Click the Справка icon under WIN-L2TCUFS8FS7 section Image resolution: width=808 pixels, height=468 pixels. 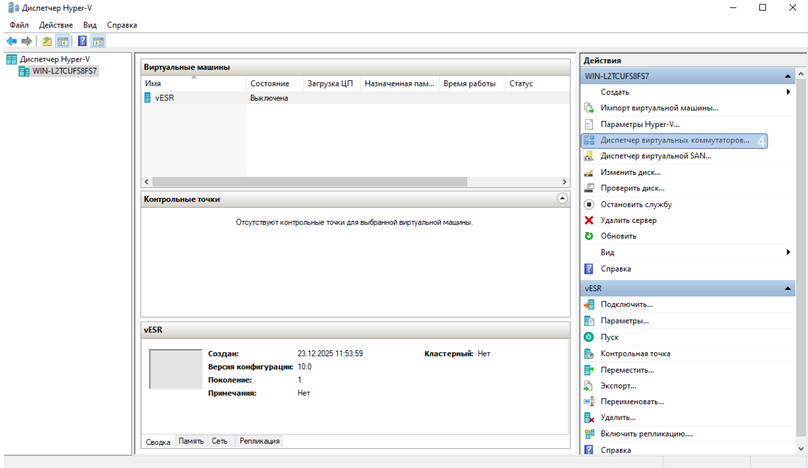589,269
